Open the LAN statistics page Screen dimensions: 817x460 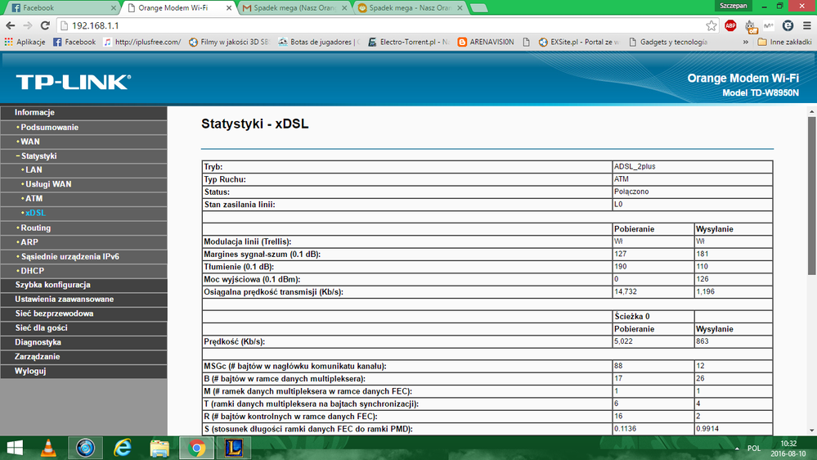[x=34, y=169]
